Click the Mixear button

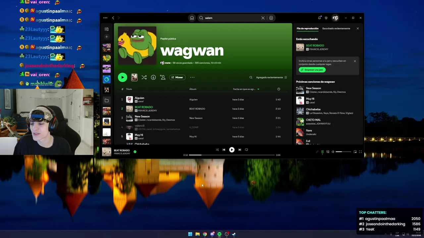click(177, 77)
